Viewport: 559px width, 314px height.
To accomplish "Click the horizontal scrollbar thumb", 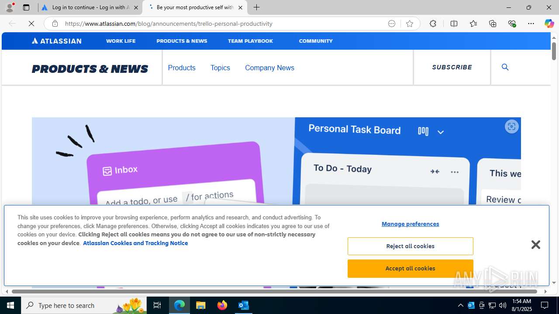I will (x=274, y=291).
